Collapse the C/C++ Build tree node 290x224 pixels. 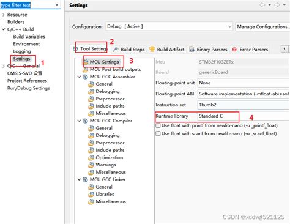coord(4,29)
